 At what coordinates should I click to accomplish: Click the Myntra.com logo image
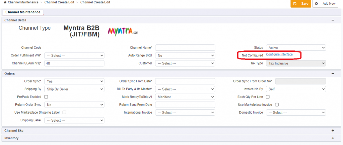coord(123,32)
